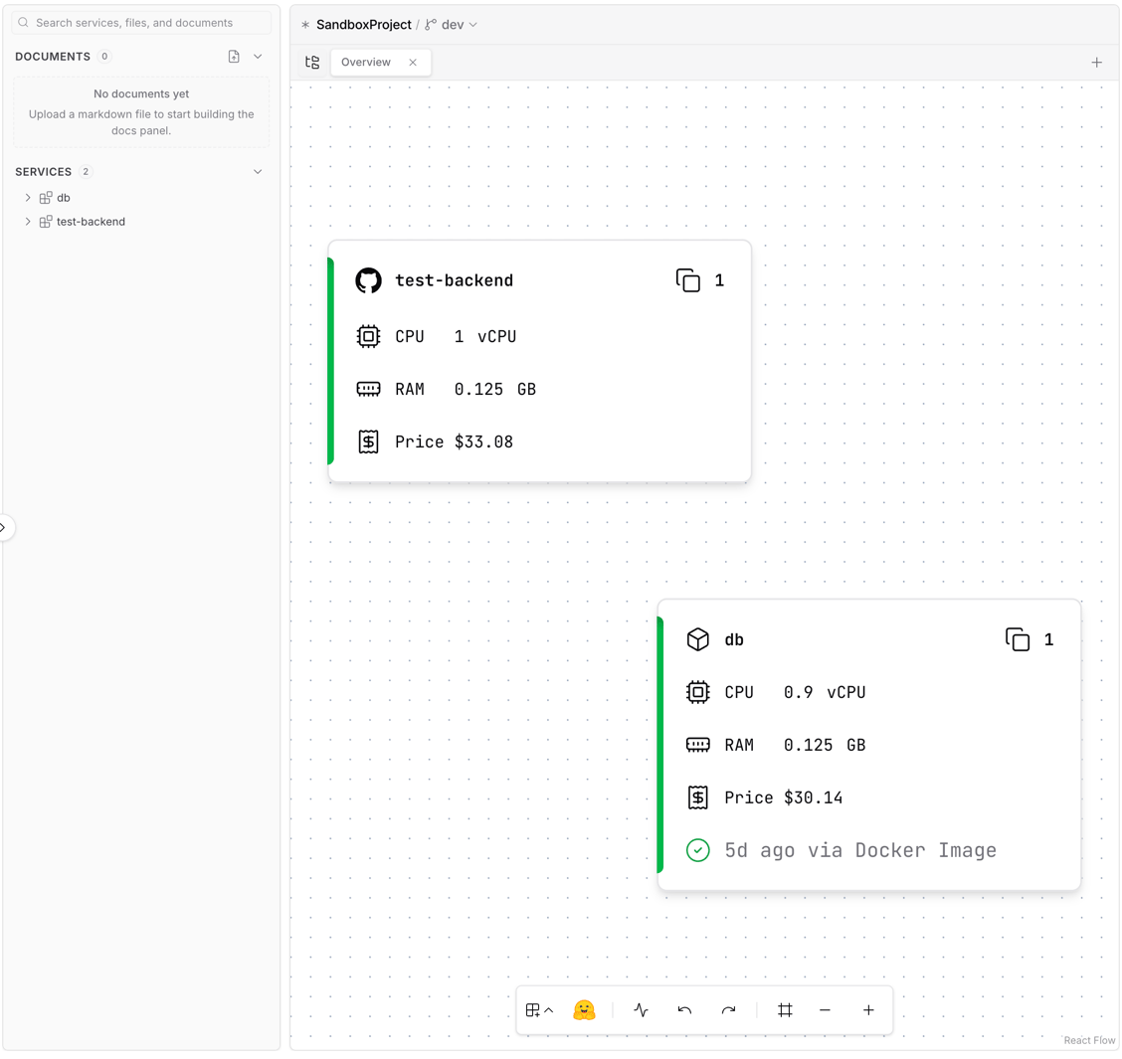1122x1059 pixels.
Task: Click the RAM icon on test-backend card
Action: (368, 389)
